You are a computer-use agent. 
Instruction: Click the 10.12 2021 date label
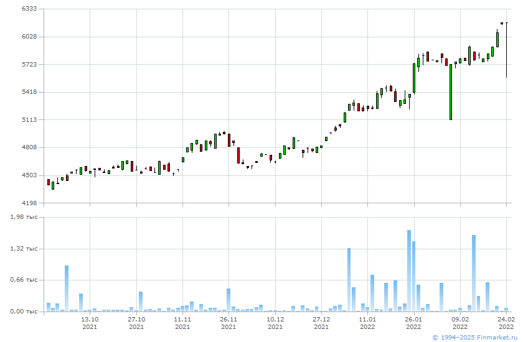point(275,323)
